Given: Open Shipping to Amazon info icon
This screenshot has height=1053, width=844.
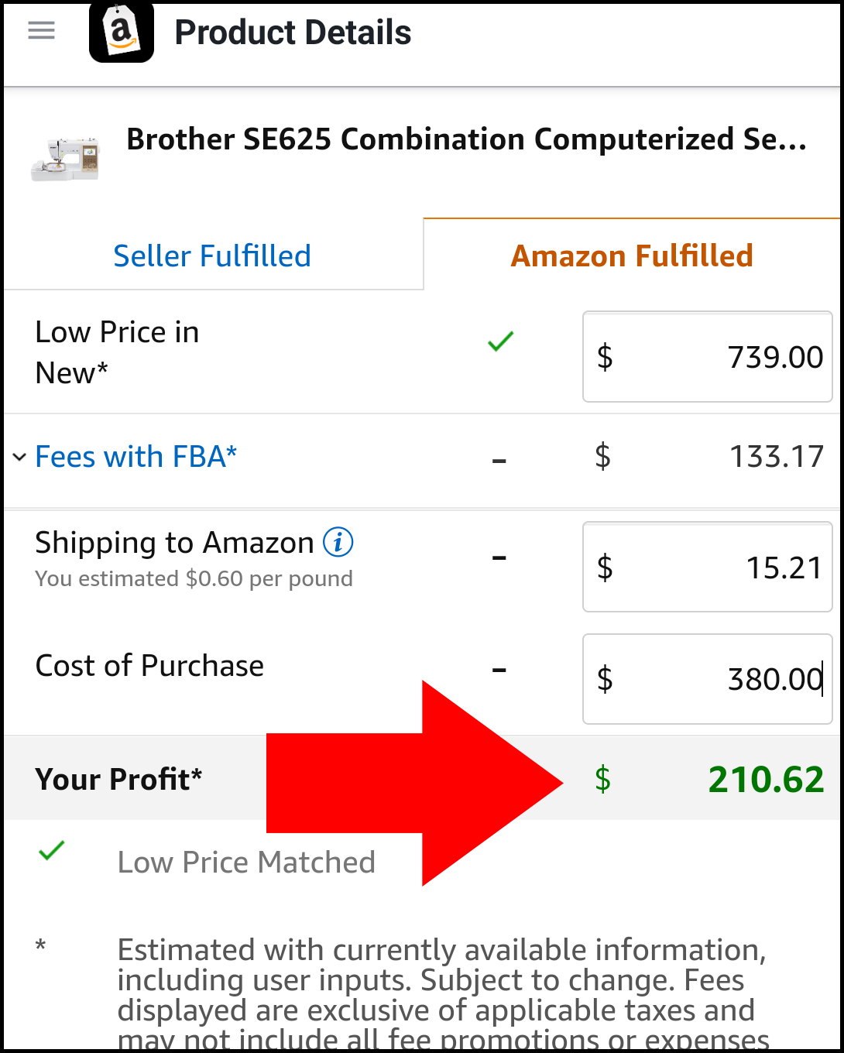Looking at the screenshot, I should click(x=338, y=542).
